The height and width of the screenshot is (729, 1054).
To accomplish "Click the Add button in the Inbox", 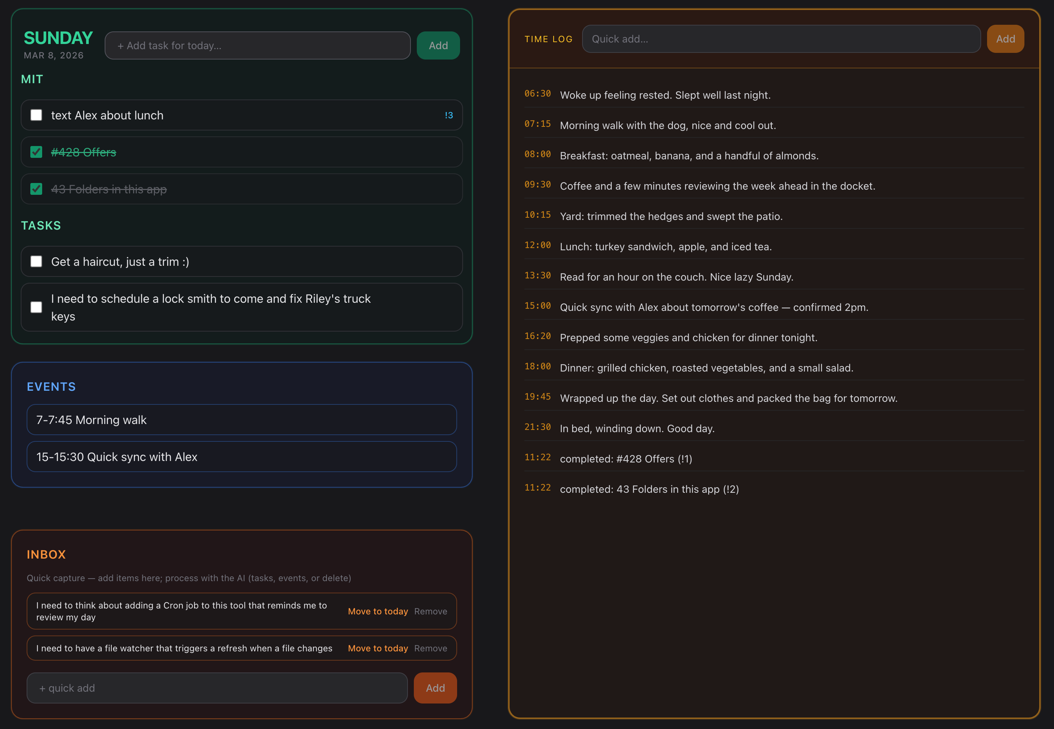I will 435,688.
